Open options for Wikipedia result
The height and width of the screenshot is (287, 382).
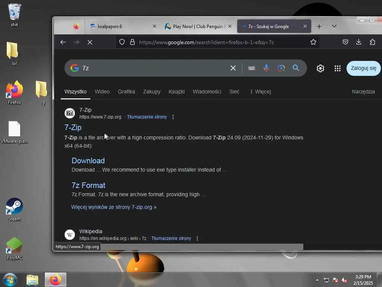click(x=197, y=238)
